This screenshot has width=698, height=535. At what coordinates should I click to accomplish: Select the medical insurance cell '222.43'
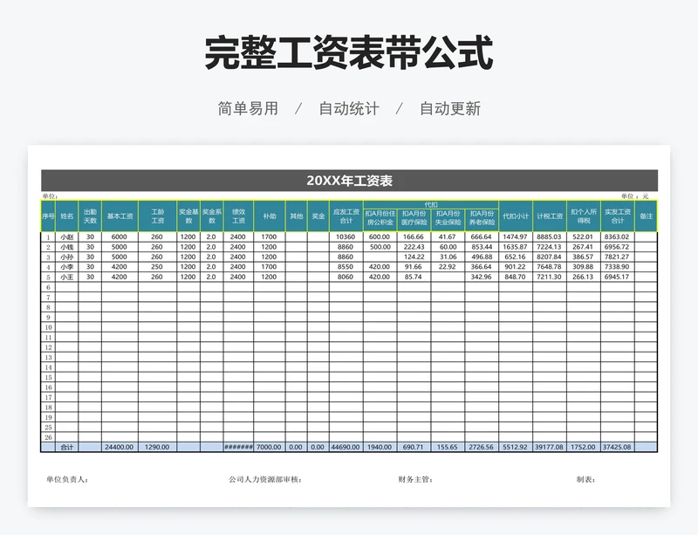414,247
